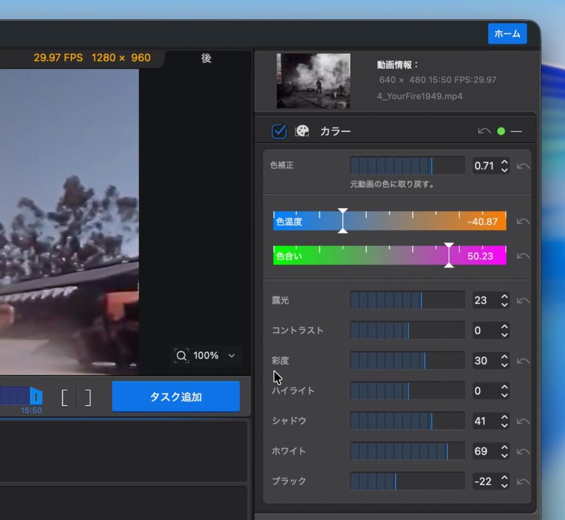Click the ブラック value field -22
This screenshot has width=565, height=520.
486,481
